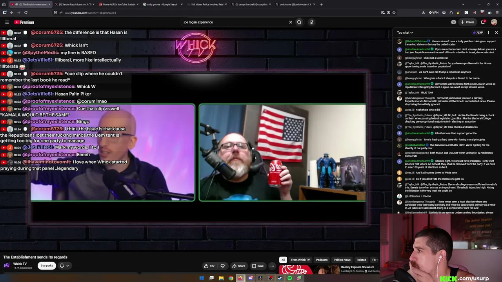Open account avatar menu
Viewport: 502px width, 282px height.
[494, 22]
